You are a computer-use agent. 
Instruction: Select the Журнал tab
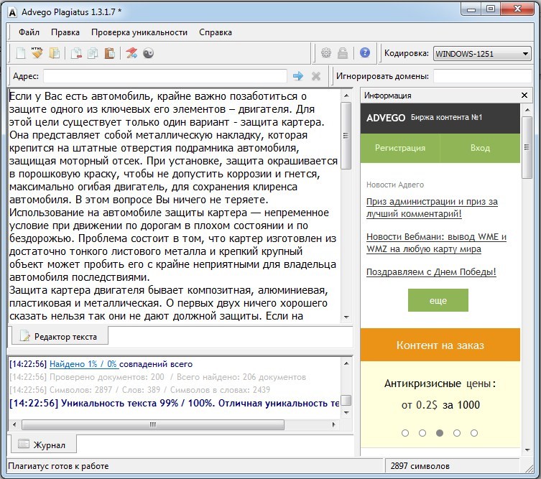tap(44, 445)
